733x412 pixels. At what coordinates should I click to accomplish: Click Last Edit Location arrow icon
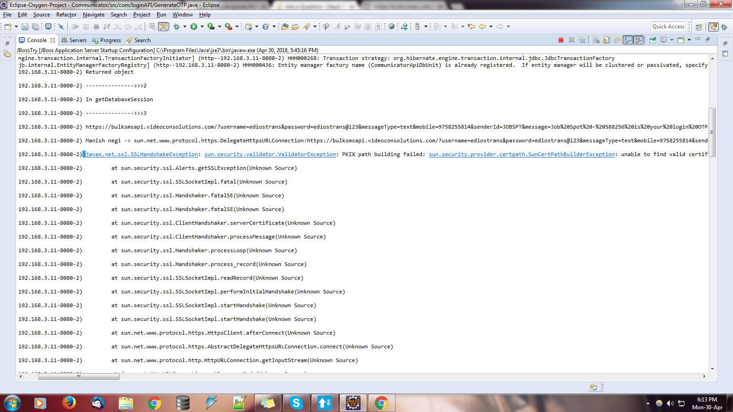(x=471, y=27)
